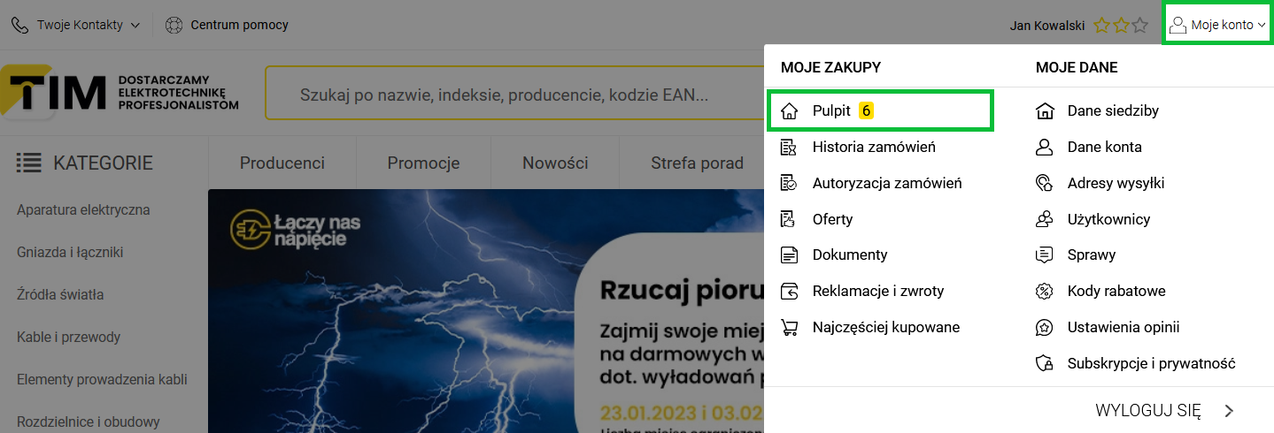Image resolution: width=1274 pixels, height=433 pixels.
Task: Click the third rating star by Jan Kowalski
Action: click(1140, 26)
